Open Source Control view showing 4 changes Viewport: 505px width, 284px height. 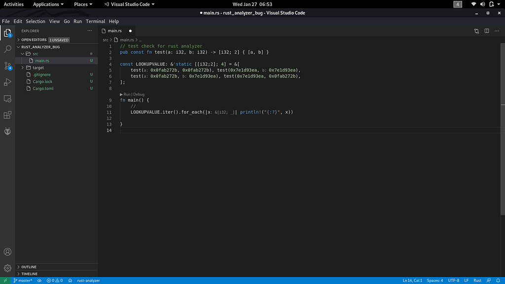pyautogui.click(x=7, y=66)
